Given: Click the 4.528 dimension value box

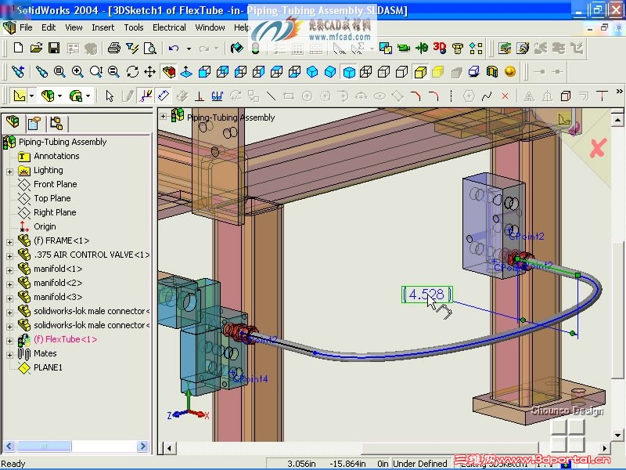Looking at the screenshot, I should tap(426, 295).
